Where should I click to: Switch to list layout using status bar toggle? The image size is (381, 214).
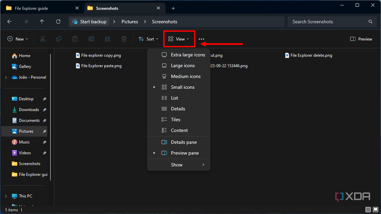click(x=368, y=210)
